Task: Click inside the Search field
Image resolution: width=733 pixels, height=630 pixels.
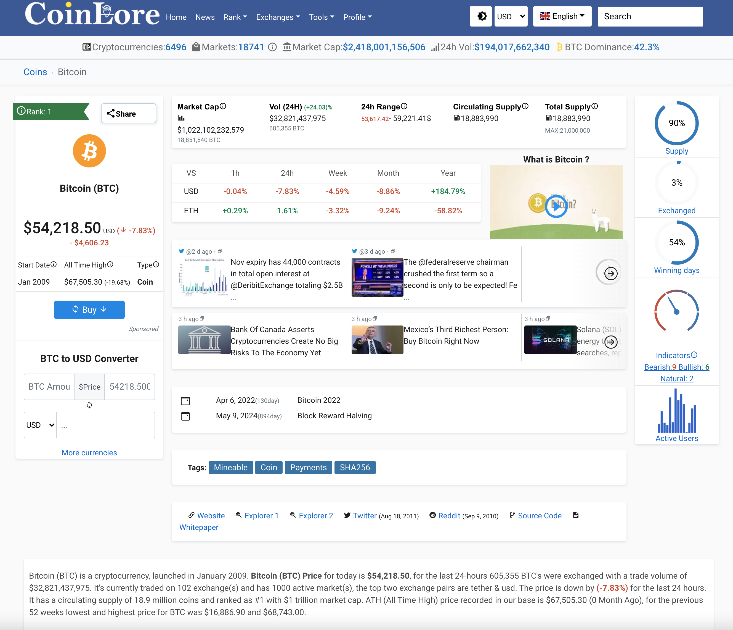Action: (x=650, y=16)
